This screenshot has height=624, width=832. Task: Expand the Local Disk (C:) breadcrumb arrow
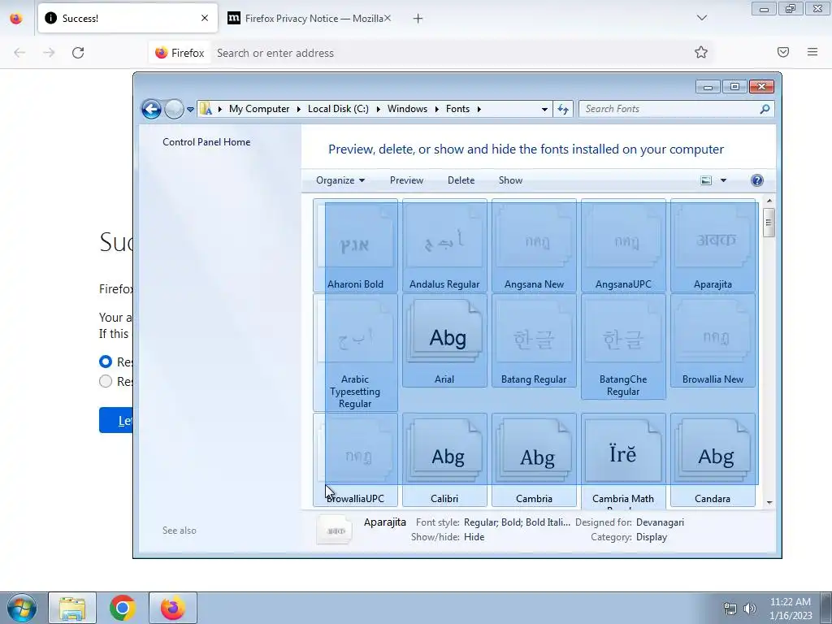[379, 110]
